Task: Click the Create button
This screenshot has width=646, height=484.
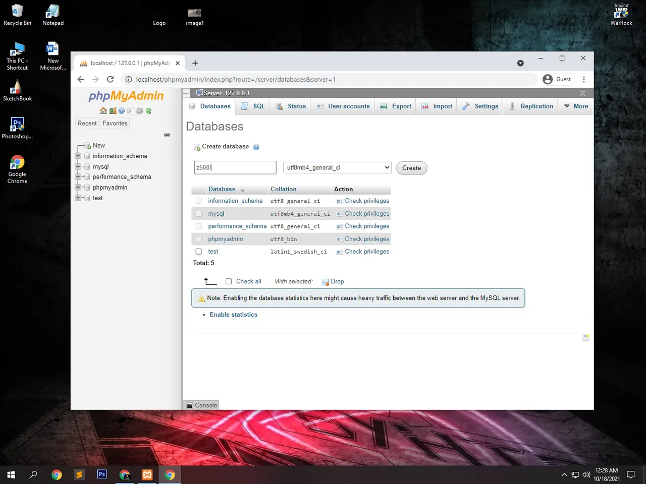Action: 412,168
